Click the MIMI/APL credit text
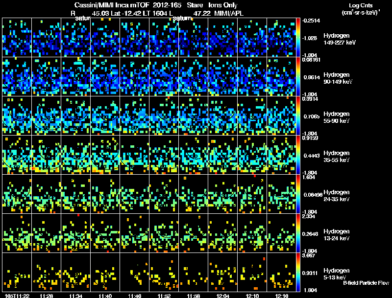This screenshot has height=298, width=392. [x=229, y=13]
